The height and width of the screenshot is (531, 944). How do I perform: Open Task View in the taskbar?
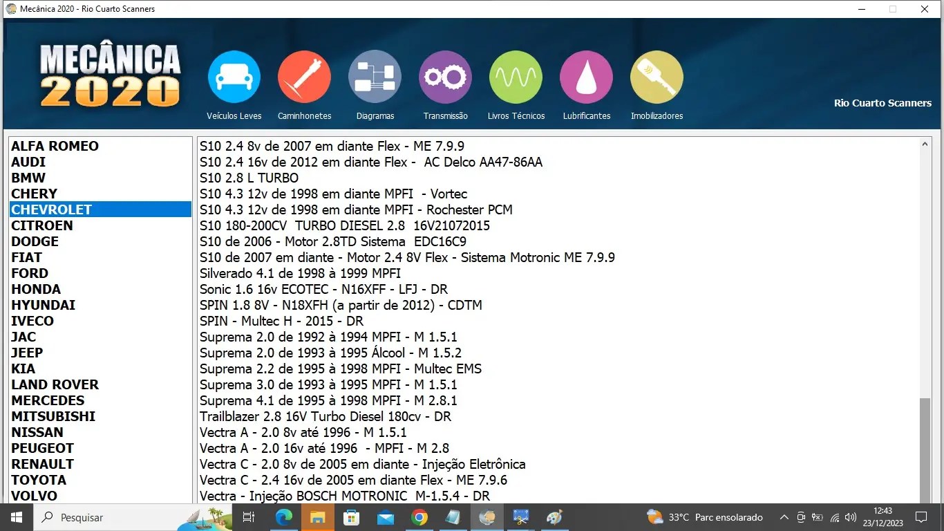click(x=249, y=517)
